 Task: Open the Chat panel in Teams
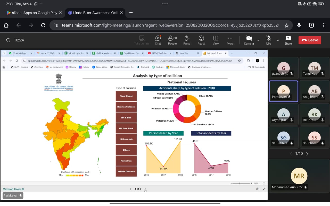158,40
